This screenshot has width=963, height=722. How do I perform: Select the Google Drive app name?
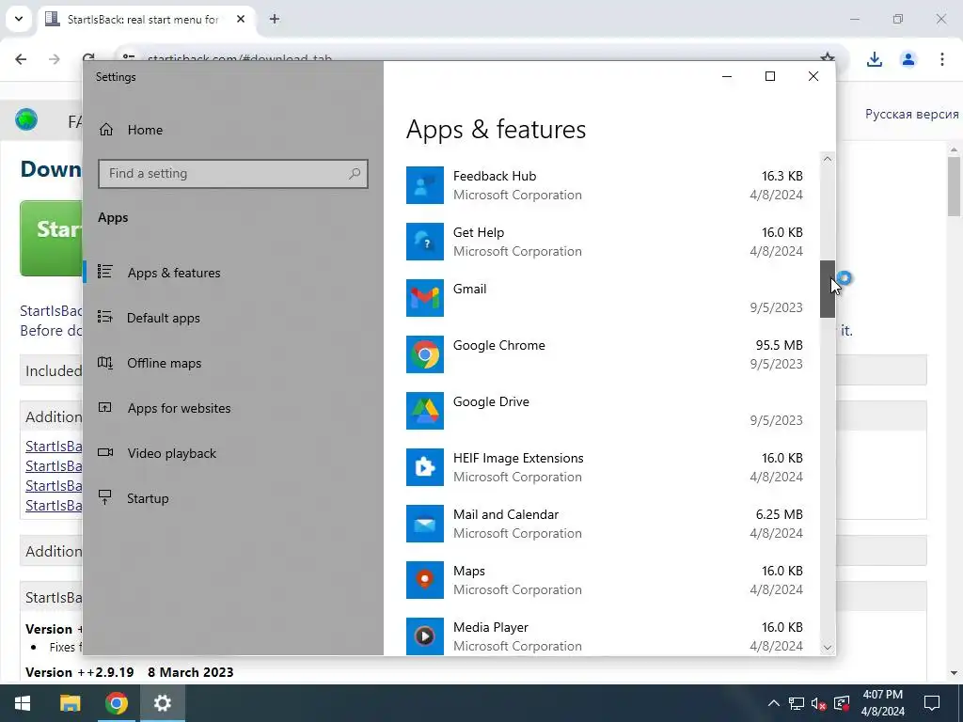click(x=491, y=402)
